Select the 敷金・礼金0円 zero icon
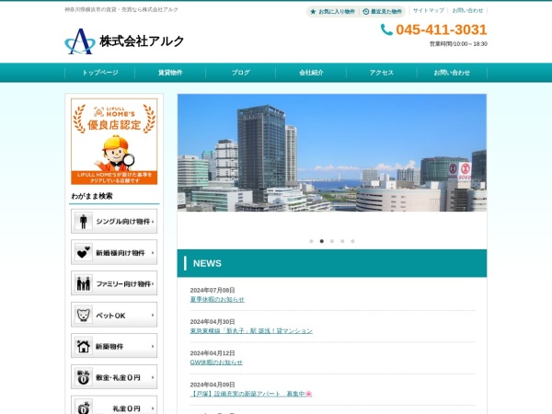The image size is (552, 414). [x=84, y=377]
